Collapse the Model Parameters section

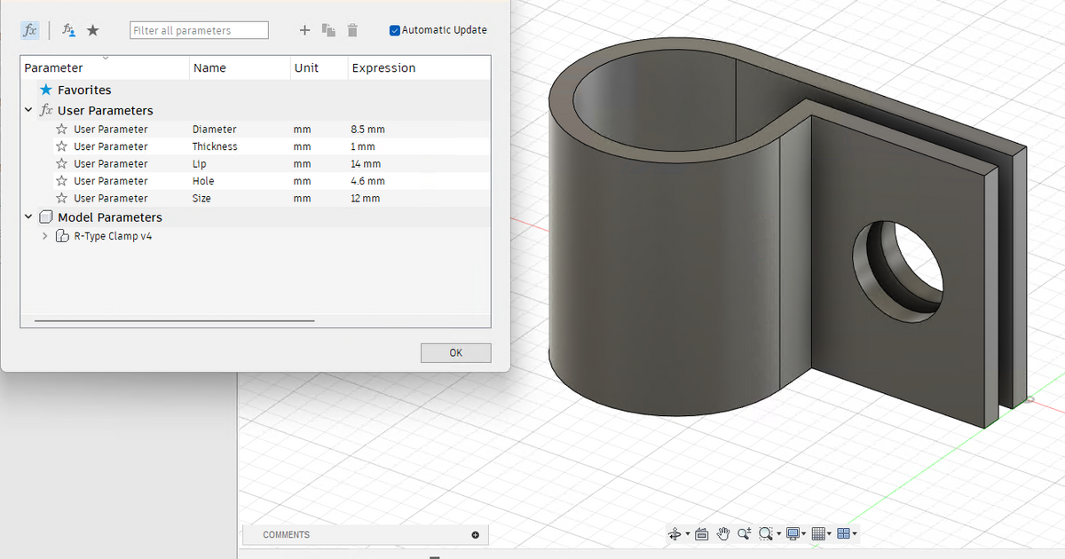coord(28,217)
